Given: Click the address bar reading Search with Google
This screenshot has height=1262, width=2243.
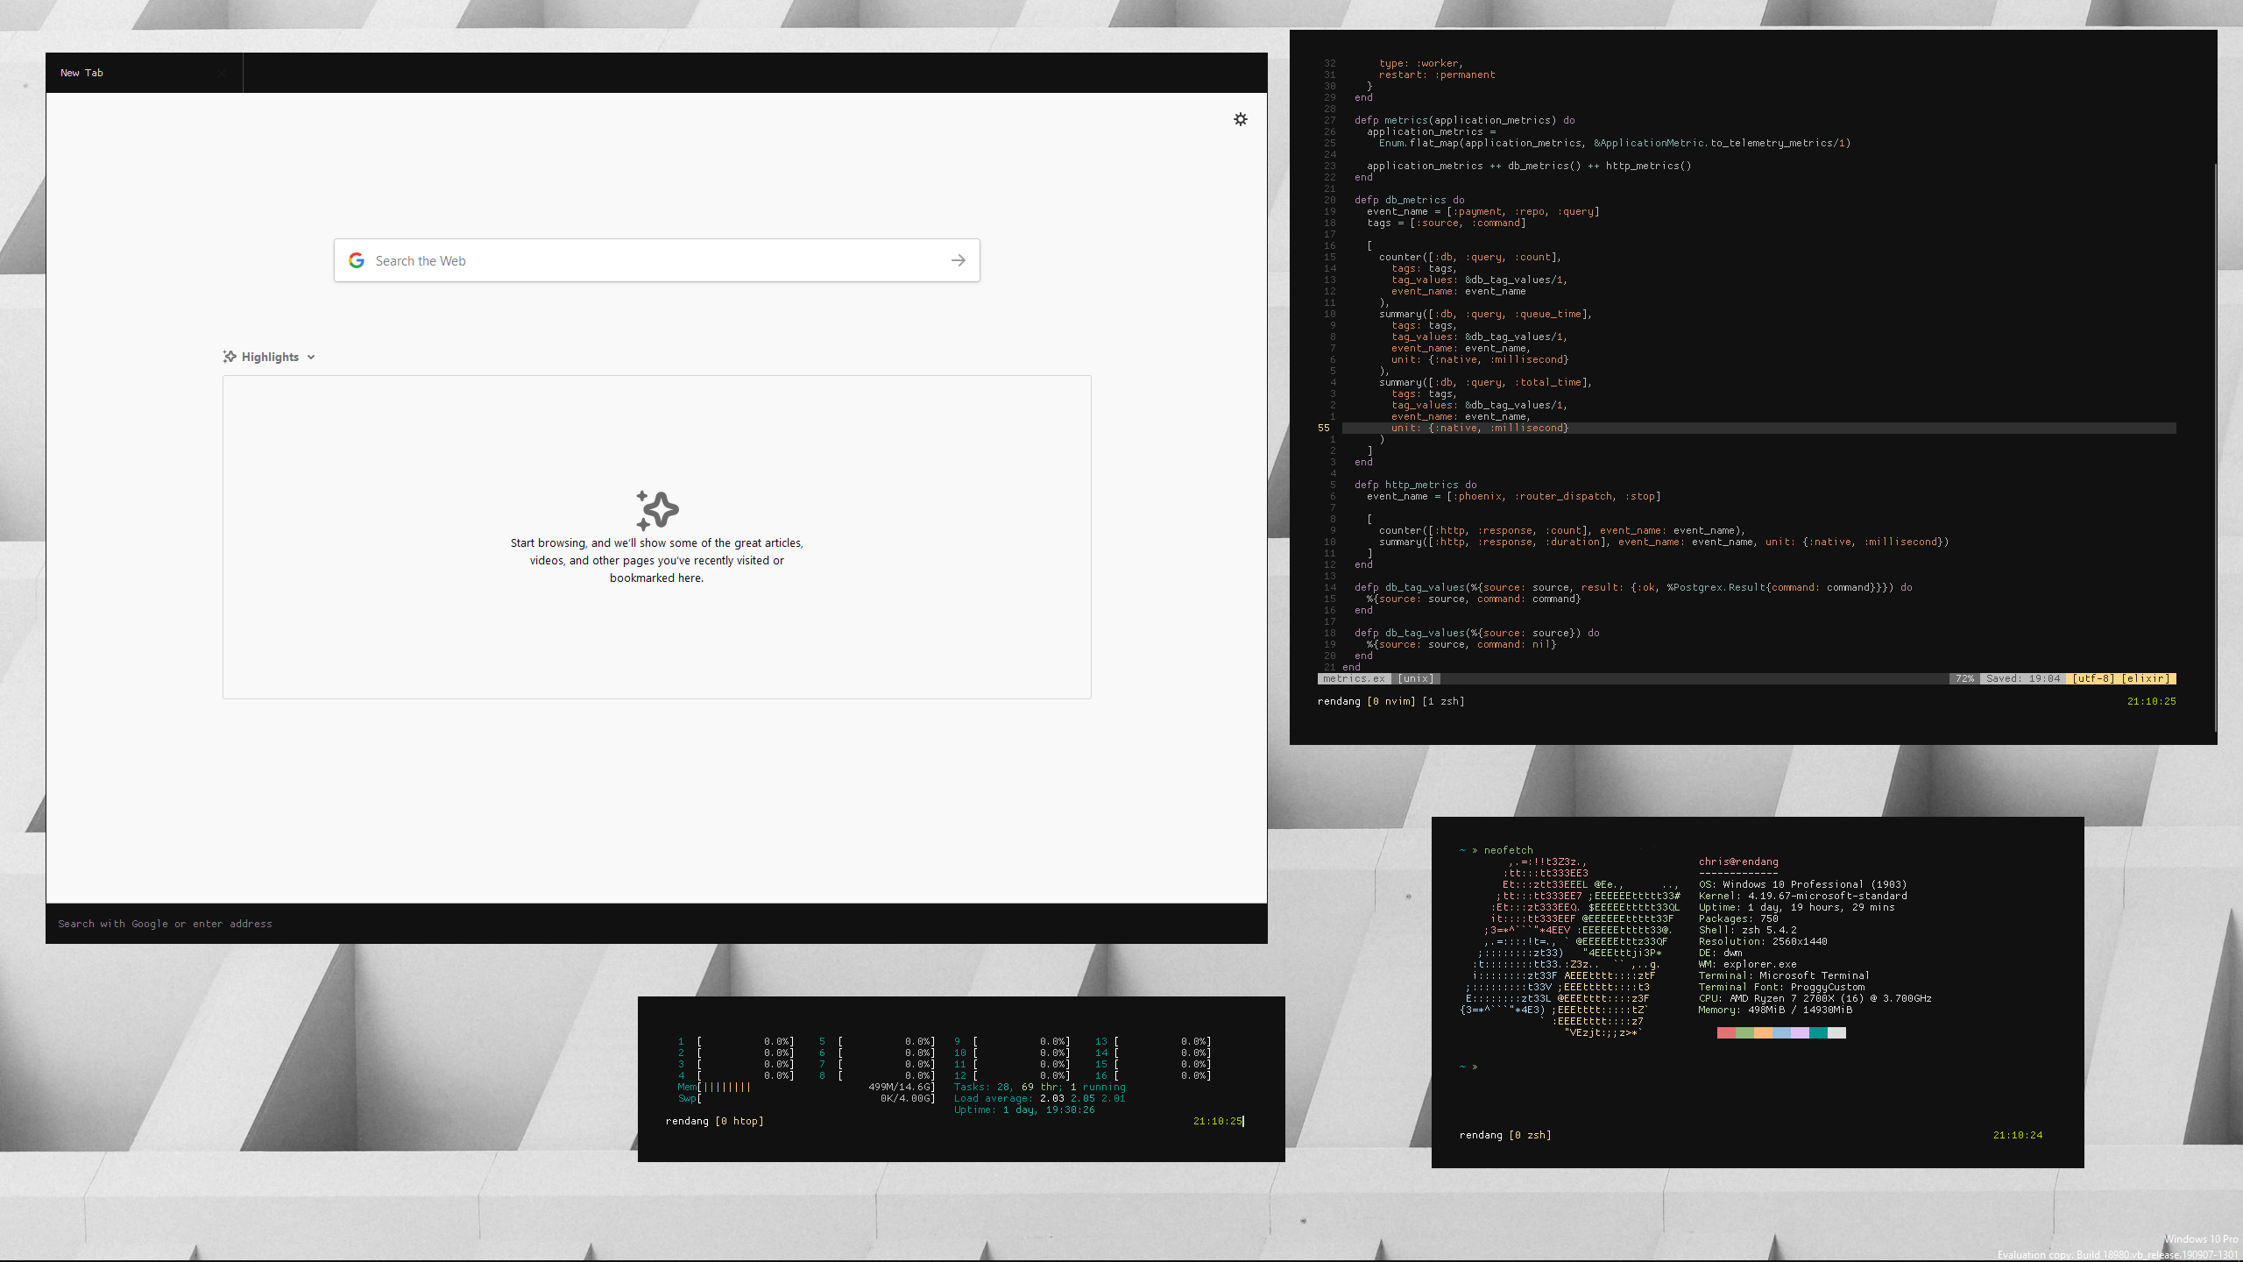Looking at the screenshot, I should click(166, 923).
